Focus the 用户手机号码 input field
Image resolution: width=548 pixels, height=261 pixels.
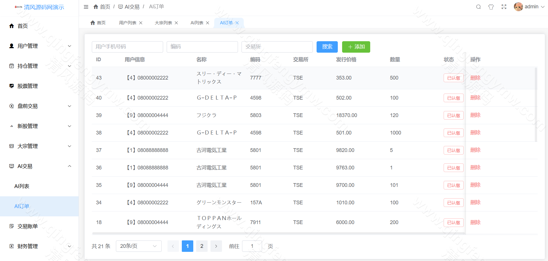click(x=127, y=47)
